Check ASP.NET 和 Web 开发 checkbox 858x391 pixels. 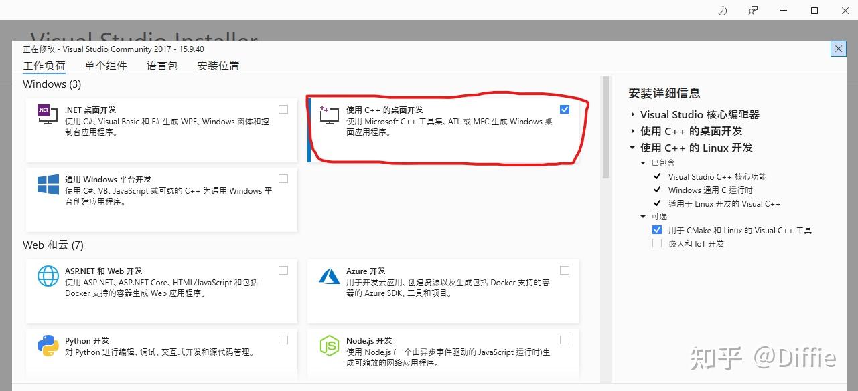[x=283, y=270]
